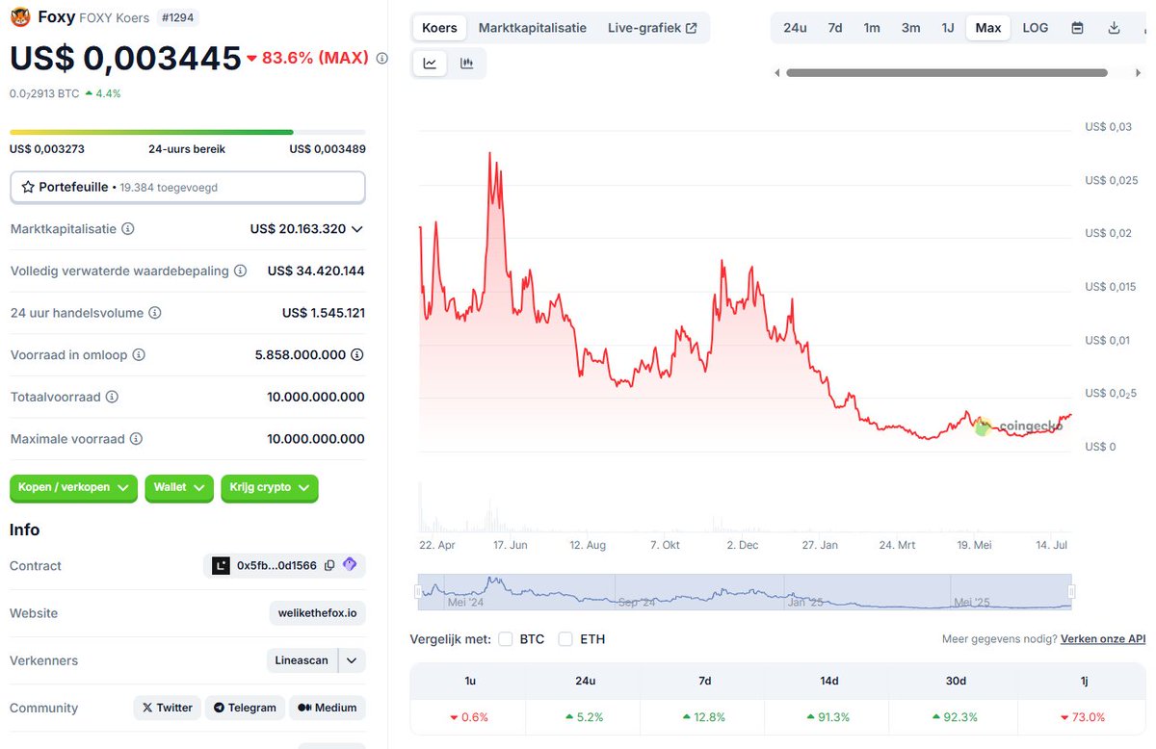The width and height of the screenshot is (1156, 749).
Task: Switch to the Koers tab
Action: 440,28
